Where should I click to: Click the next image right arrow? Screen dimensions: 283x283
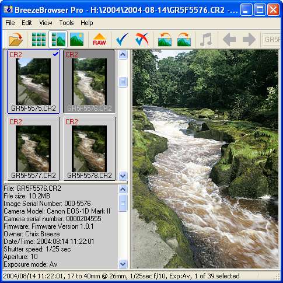(249, 39)
